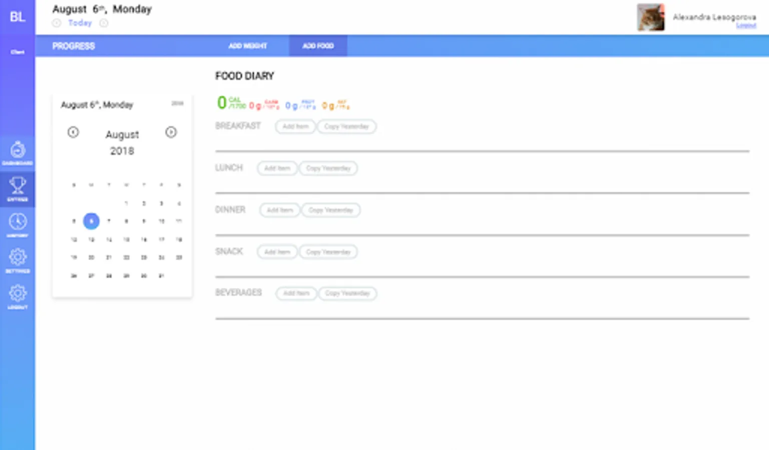
Task: Pick August 21 in the calendar
Action: point(109,257)
